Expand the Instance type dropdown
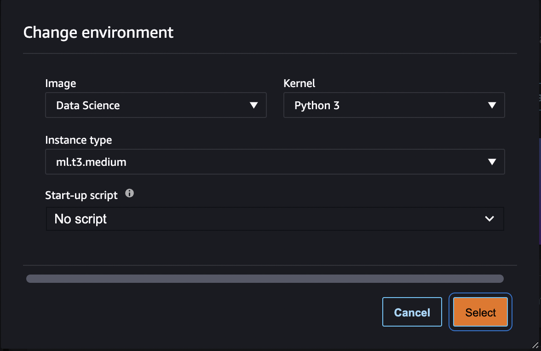The image size is (541, 351). click(275, 162)
